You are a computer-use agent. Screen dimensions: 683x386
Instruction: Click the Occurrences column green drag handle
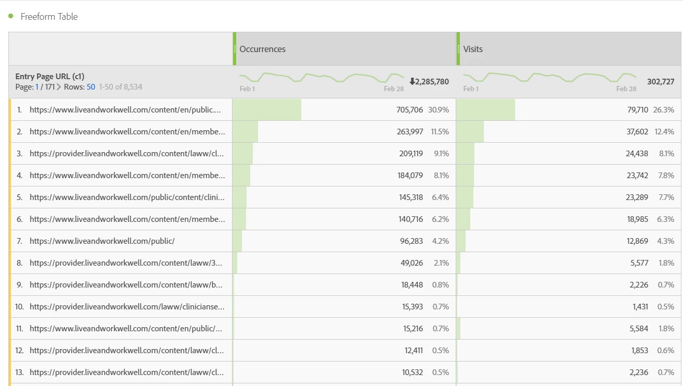pos(235,49)
